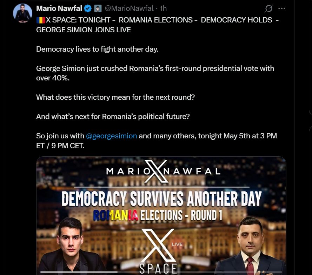Open the Mario Nawfal display name link
Screen dimensions: 312x275
(x=59, y=8)
